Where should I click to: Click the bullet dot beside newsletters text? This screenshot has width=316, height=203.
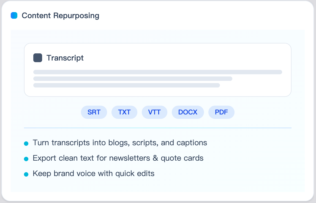[x=26, y=159]
